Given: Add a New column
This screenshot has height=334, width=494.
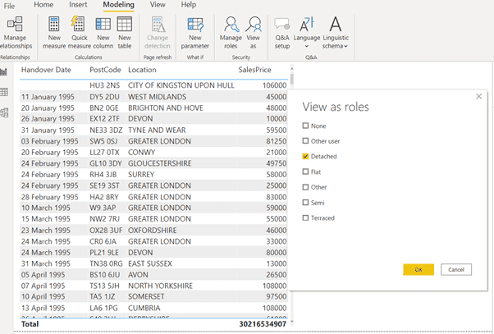Looking at the screenshot, I should [x=103, y=33].
